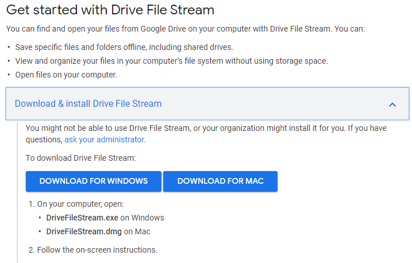Select the 'DriveFileStream.dmg' text
The height and width of the screenshot is (263, 412).
coord(84,232)
